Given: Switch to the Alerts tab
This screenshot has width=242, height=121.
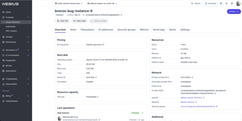Looking at the screenshot, I should [x=173, y=30].
